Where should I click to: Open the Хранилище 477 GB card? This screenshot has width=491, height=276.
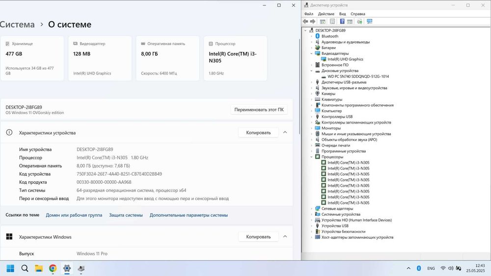(32, 58)
